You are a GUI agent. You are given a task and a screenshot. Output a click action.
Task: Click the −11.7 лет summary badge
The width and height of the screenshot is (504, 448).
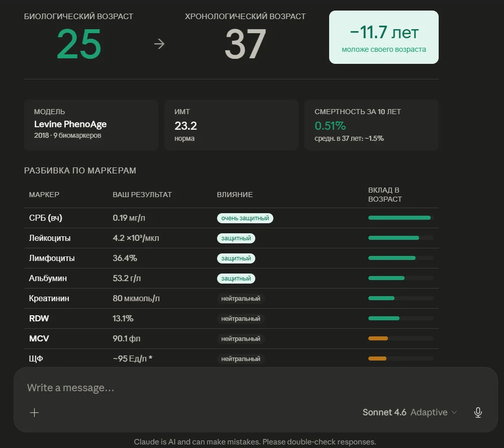[x=384, y=37]
